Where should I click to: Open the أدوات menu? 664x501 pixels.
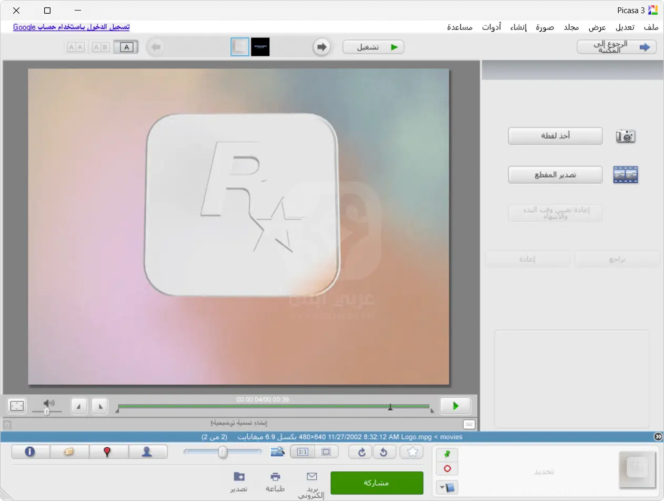pos(491,27)
